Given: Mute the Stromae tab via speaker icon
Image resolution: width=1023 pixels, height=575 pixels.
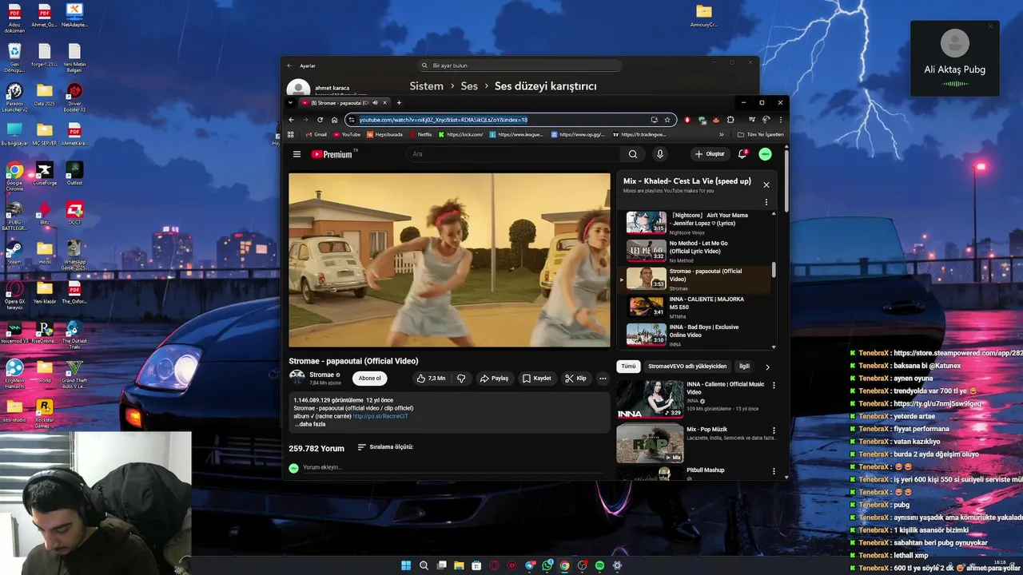Looking at the screenshot, I should click(376, 102).
